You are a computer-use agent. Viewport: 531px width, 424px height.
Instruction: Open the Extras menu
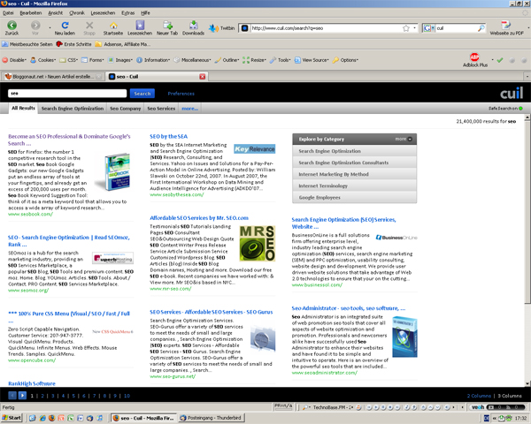click(127, 13)
